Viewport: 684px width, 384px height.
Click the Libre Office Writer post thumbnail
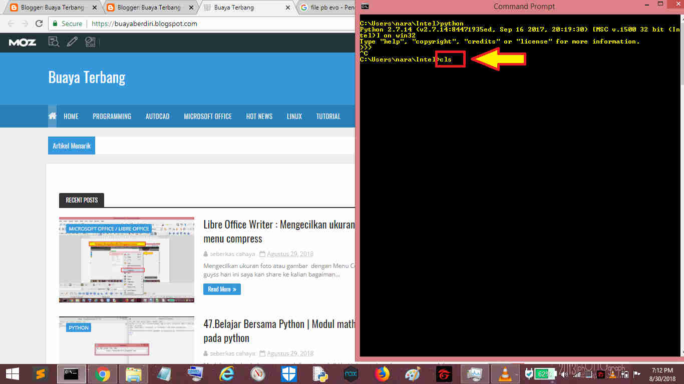(x=127, y=259)
